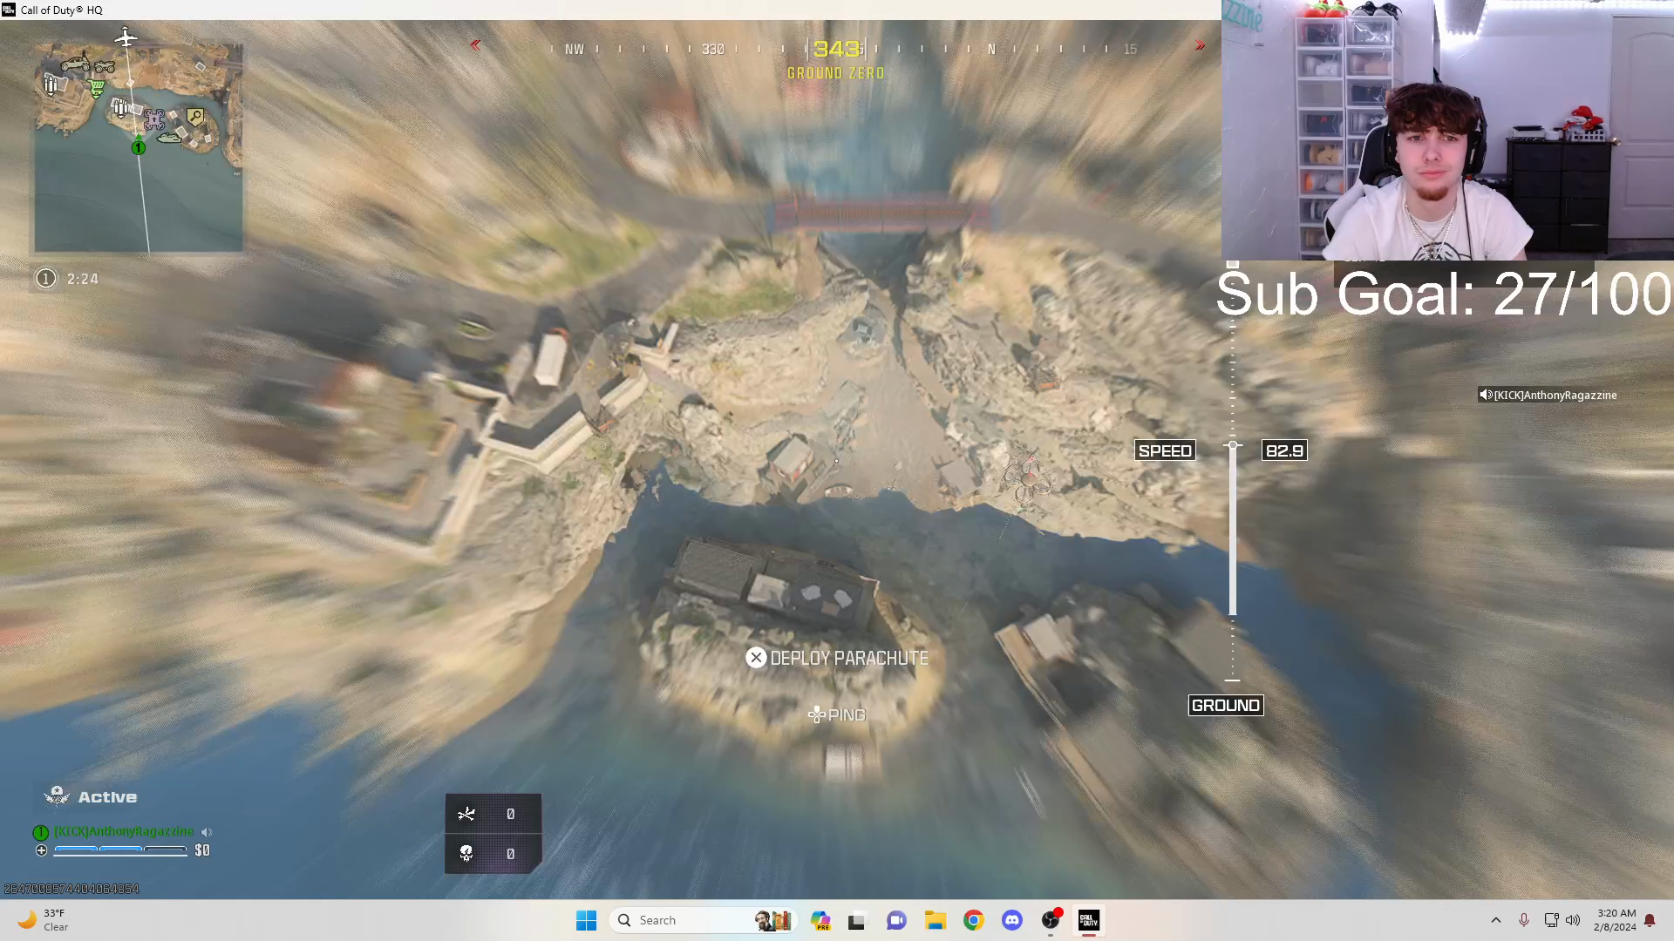Viewport: 1674px width, 941px height.
Task: Click the Call of Duty taskbar icon
Action: pos(1089,920)
